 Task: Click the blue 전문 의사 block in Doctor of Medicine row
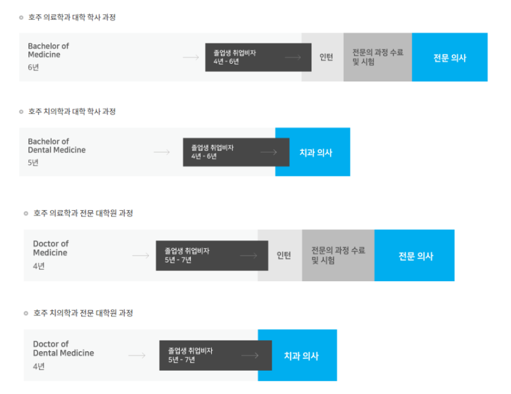[414, 256]
